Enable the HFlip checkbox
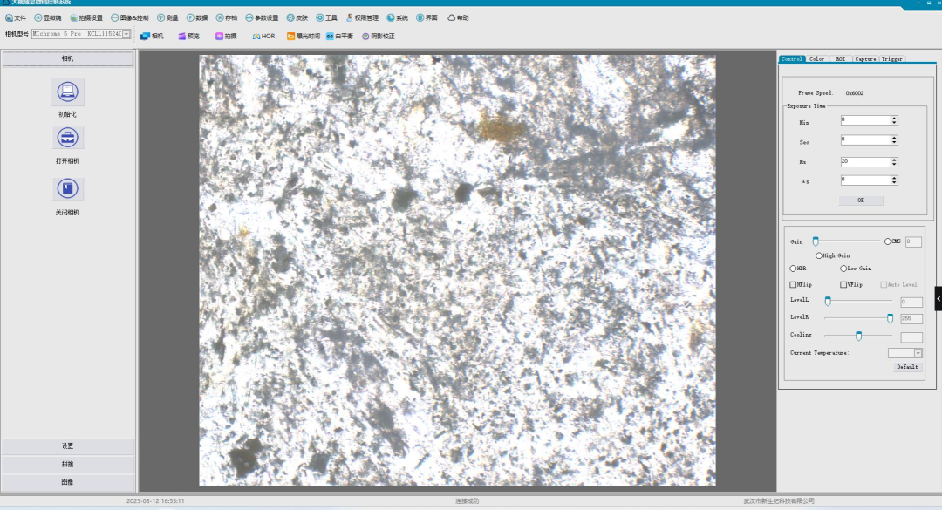This screenshot has width=942, height=510. pyautogui.click(x=793, y=284)
